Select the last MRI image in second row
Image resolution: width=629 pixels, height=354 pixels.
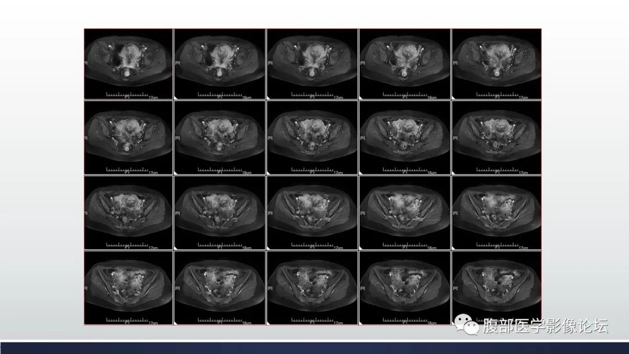tap(496, 138)
